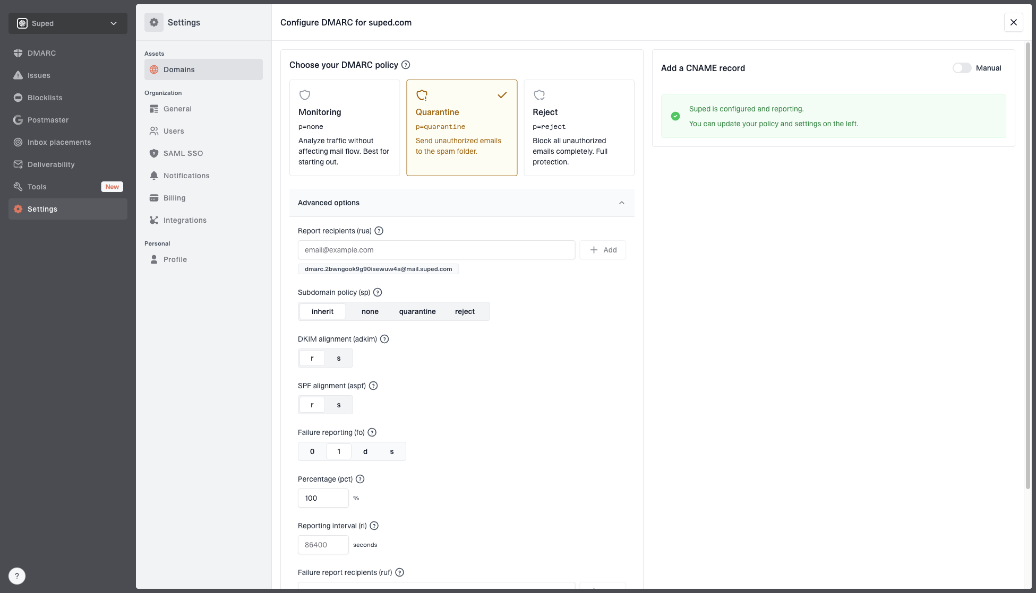Set subdomain policy to quarantine
The height and width of the screenshot is (593, 1036).
pos(417,311)
